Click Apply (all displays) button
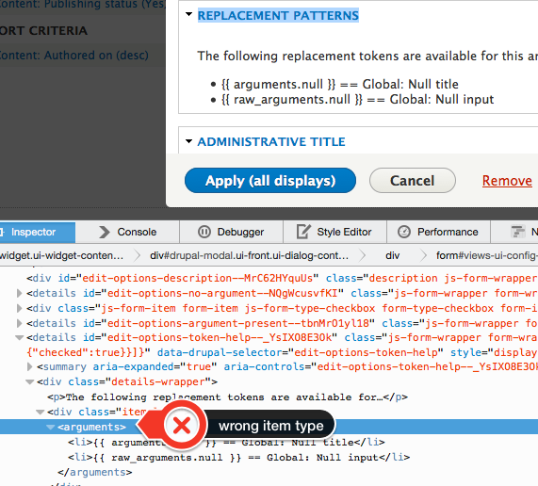Screen dimensions: 538x486 coord(270,181)
